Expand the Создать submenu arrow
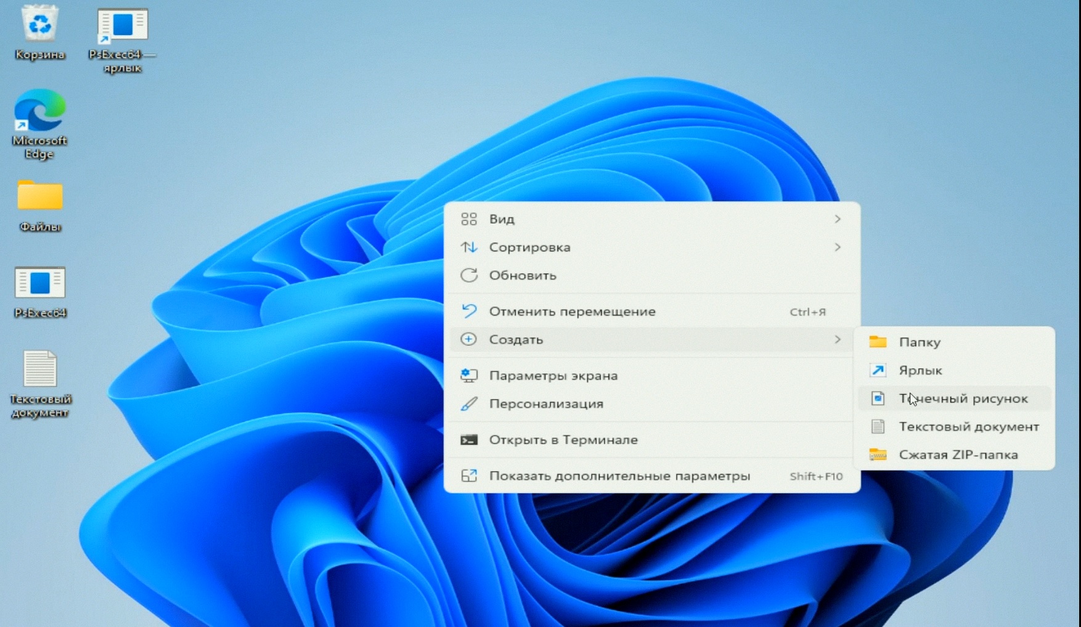Image resolution: width=1081 pixels, height=627 pixels. [x=838, y=339]
